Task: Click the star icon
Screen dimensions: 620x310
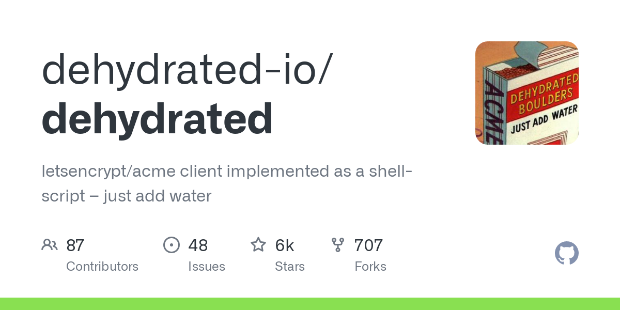Action: pos(258,244)
